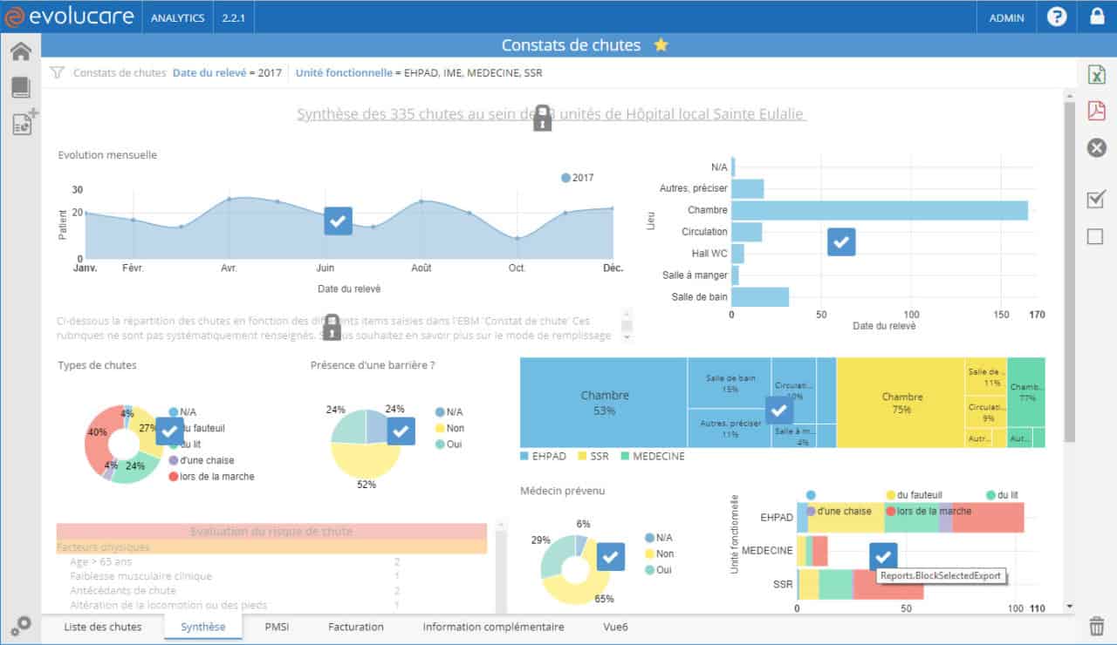Open the filter funnel for Constats de chutes
1117x645 pixels.
tap(57, 73)
